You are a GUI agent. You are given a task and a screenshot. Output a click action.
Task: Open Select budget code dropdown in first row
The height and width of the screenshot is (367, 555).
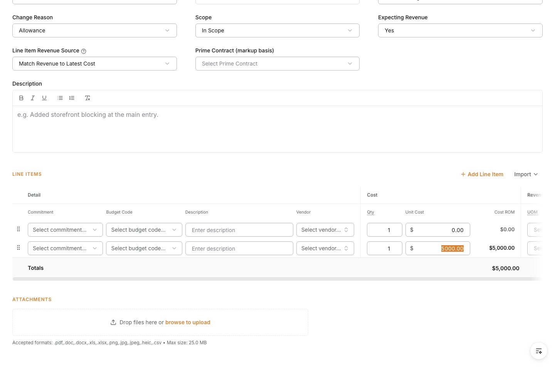(144, 230)
